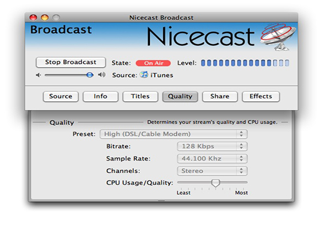The height and width of the screenshot is (226, 325).
Task: Select the Quality tab button
Action: (180, 96)
